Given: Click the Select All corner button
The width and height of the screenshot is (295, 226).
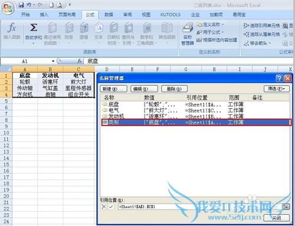Looking at the screenshot, I should (x=6, y=69).
